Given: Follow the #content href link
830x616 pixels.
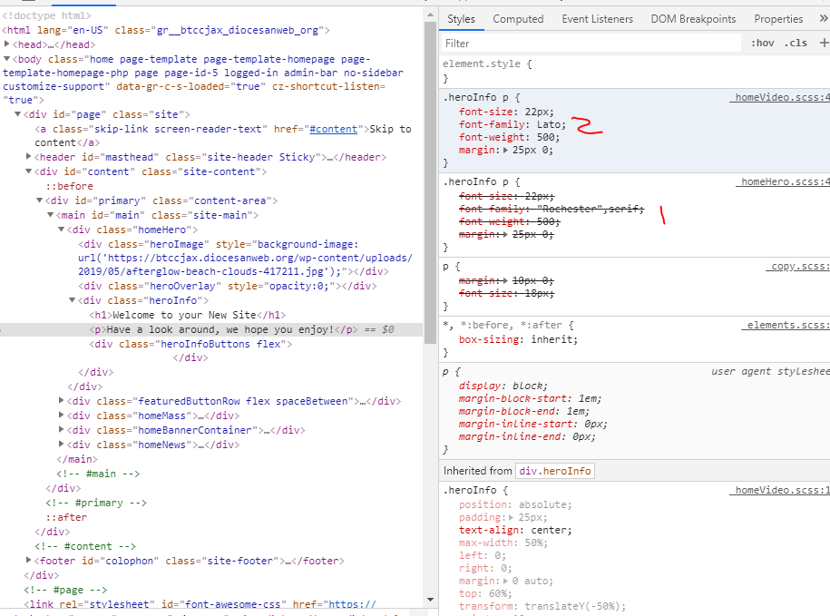Looking at the screenshot, I should (x=334, y=129).
